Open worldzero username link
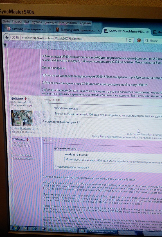This screenshot has height=237, width=162. pyautogui.click(x=19, y=139)
